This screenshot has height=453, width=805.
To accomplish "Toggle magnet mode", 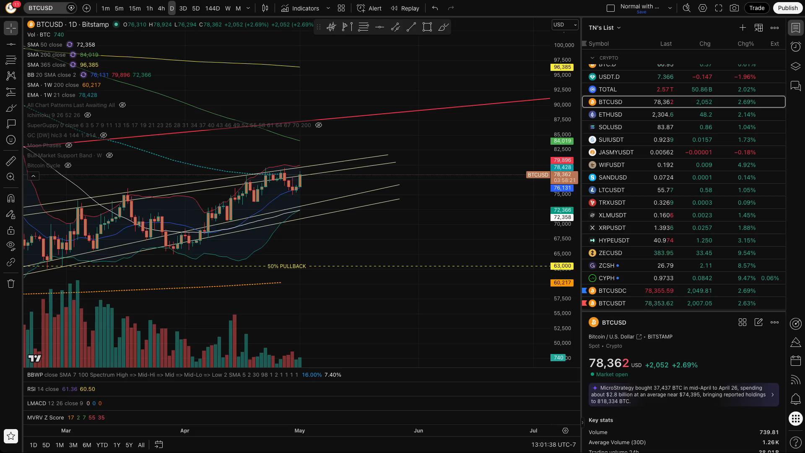I will point(11,198).
